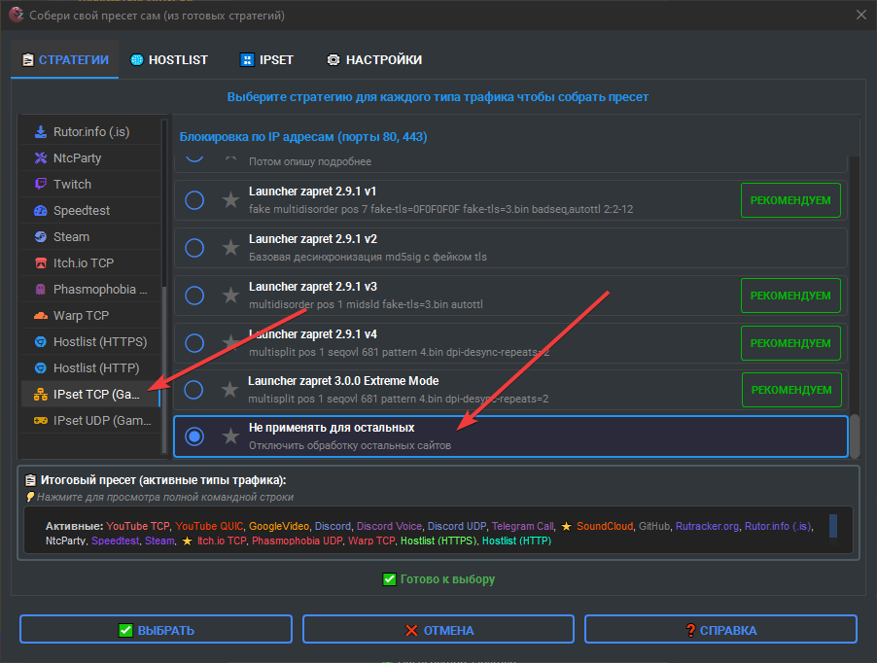Image resolution: width=877 pixels, height=663 pixels.
Task: Favorite Launcher zapret 2.9.1 v2 with star
Action: [x=230, y=247]
